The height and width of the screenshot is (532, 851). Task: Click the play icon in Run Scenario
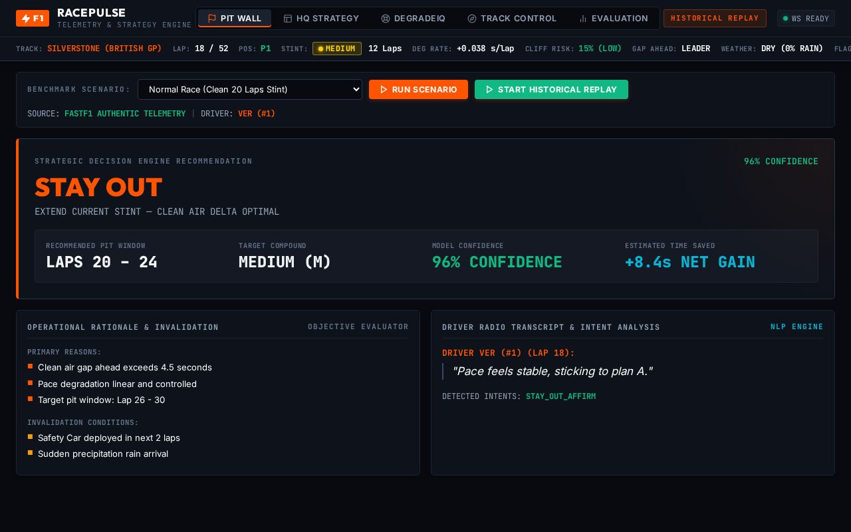click(384, 90)
